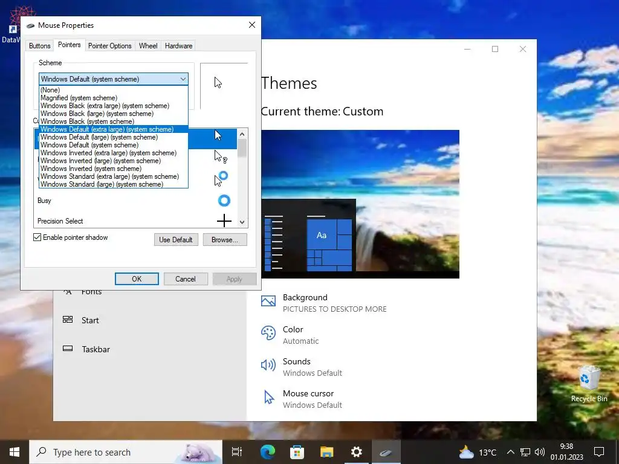Viewport: 619px width, 464px height.
Task: Switch to Settings gear on the taskbar
Action: [356, 452]
